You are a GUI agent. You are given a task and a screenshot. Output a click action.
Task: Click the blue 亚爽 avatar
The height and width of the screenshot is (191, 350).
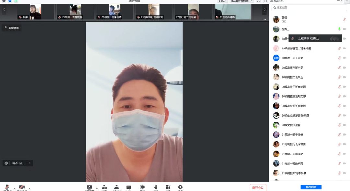(x=276, y=58)
